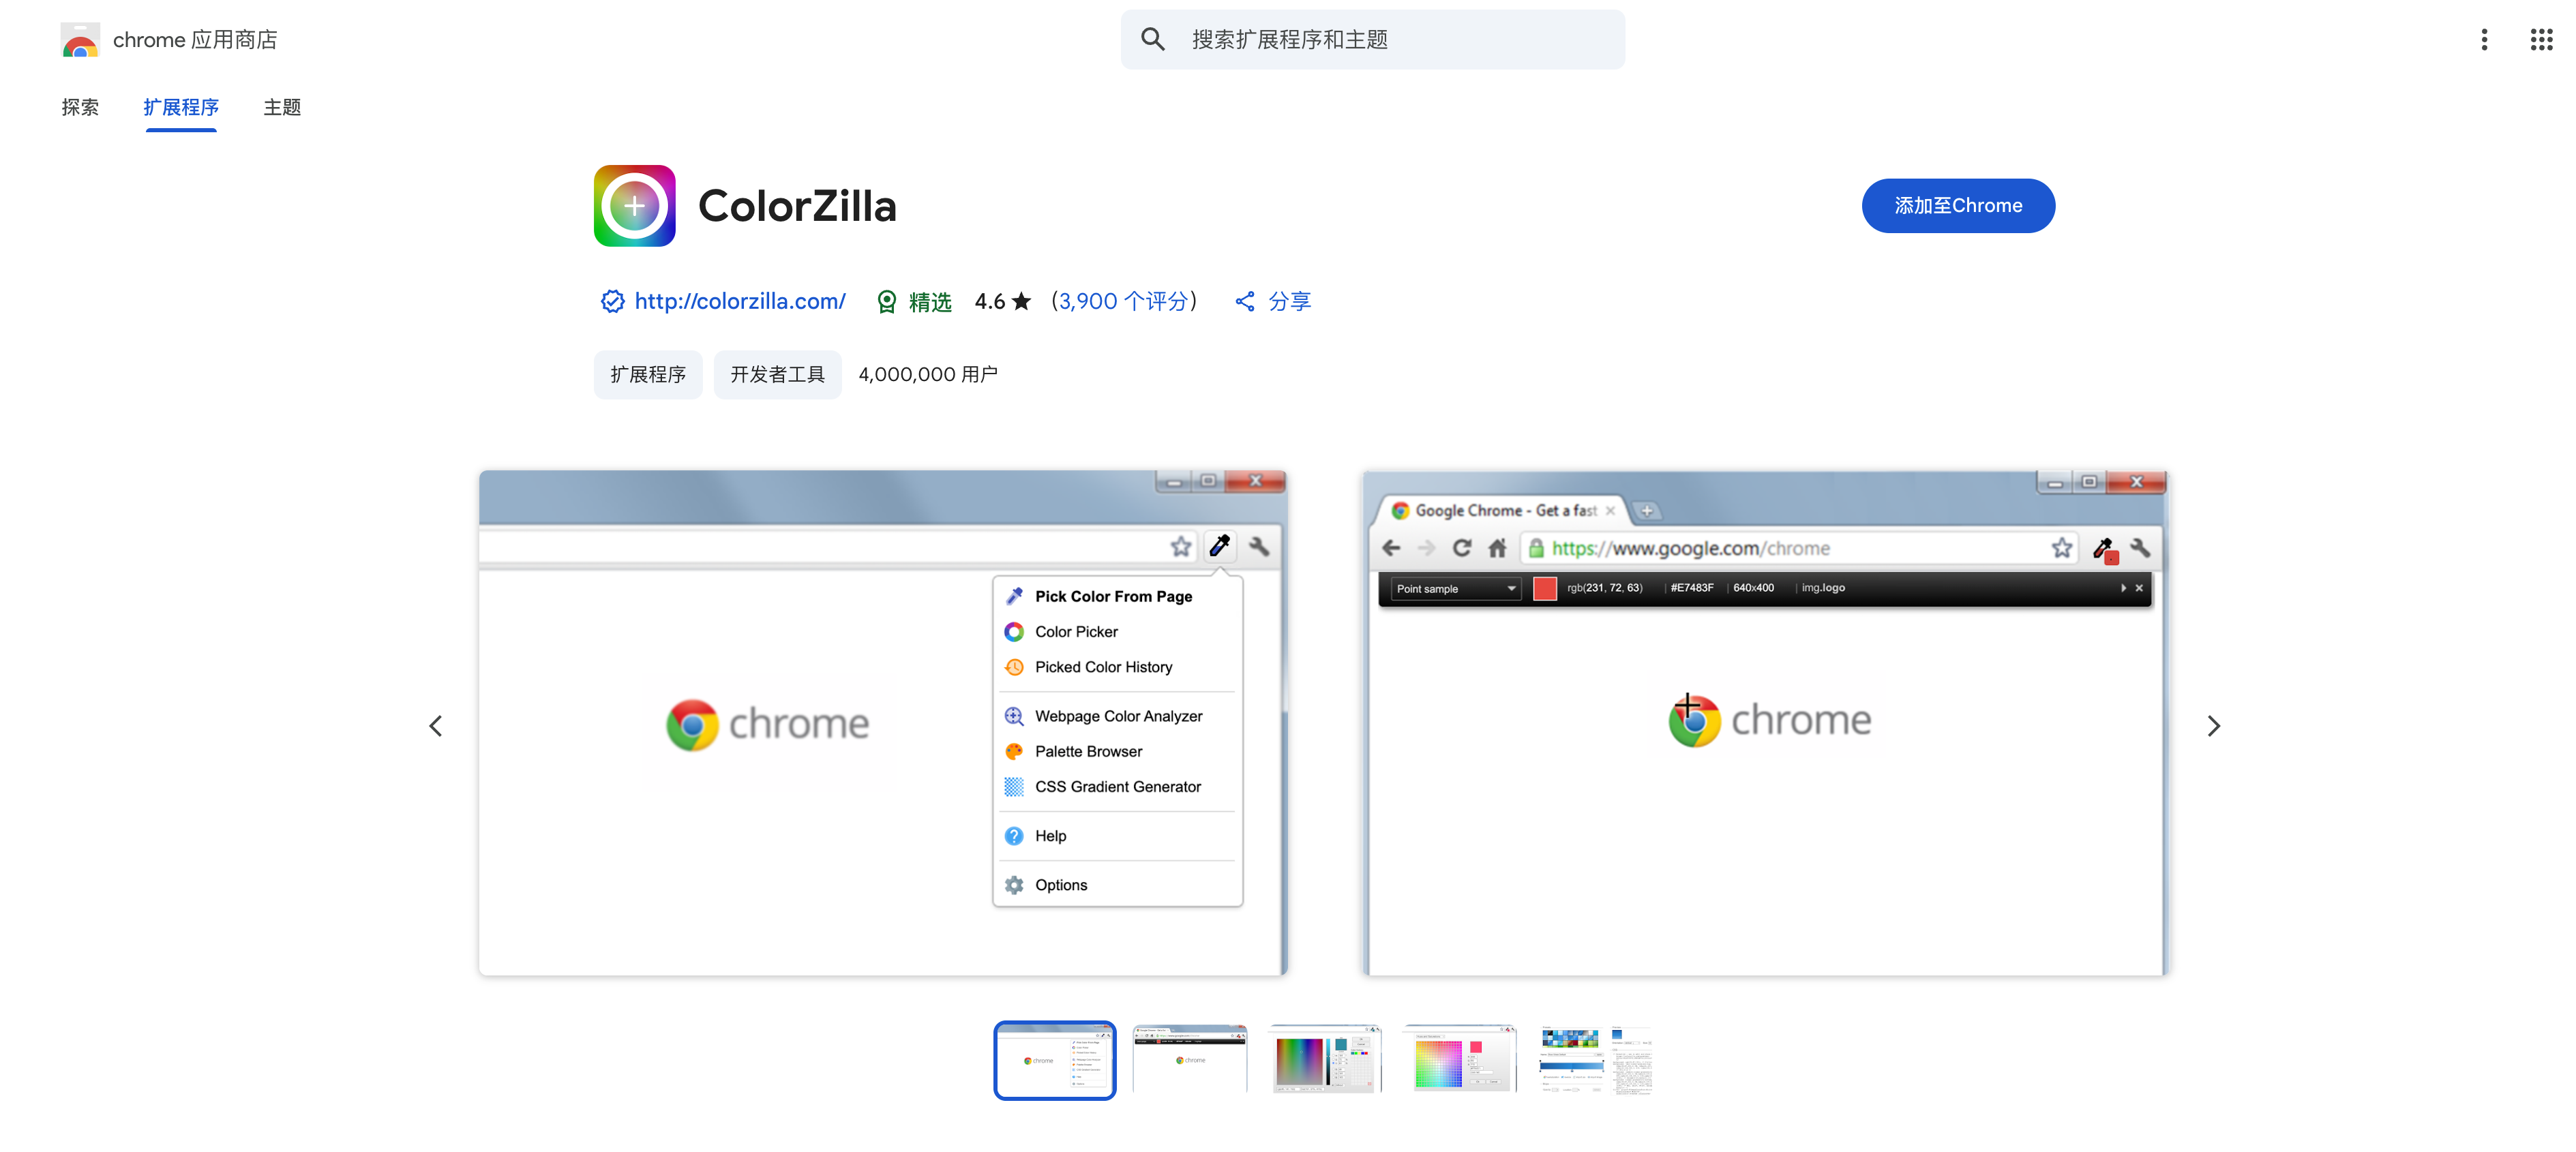Click the Chrome Web Store logo
Image resolution: width=2576 pixels, height=1152 pixels.
click(80, 40)
